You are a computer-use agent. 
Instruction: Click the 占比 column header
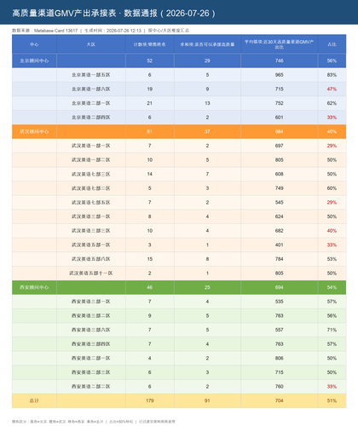click(332, 44)
